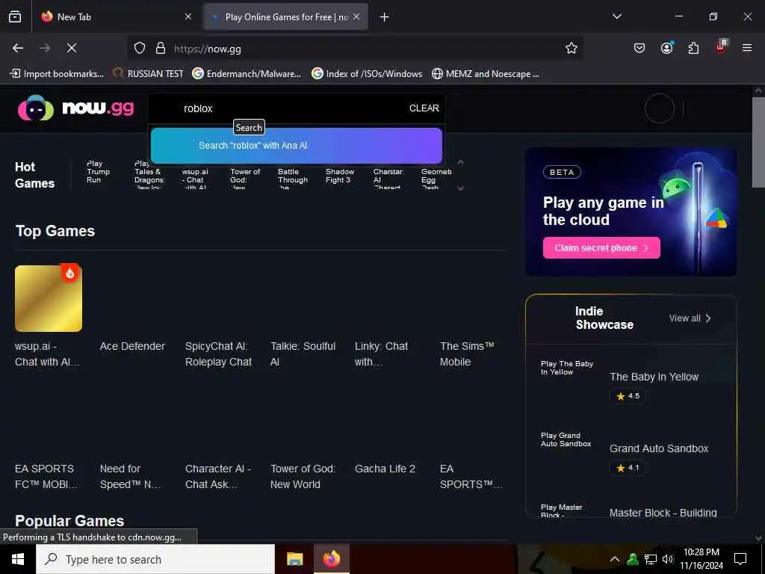Open Firefox View recent browsing icon
The width and height of the screenshot is (765, 574).
pos(15,16)
